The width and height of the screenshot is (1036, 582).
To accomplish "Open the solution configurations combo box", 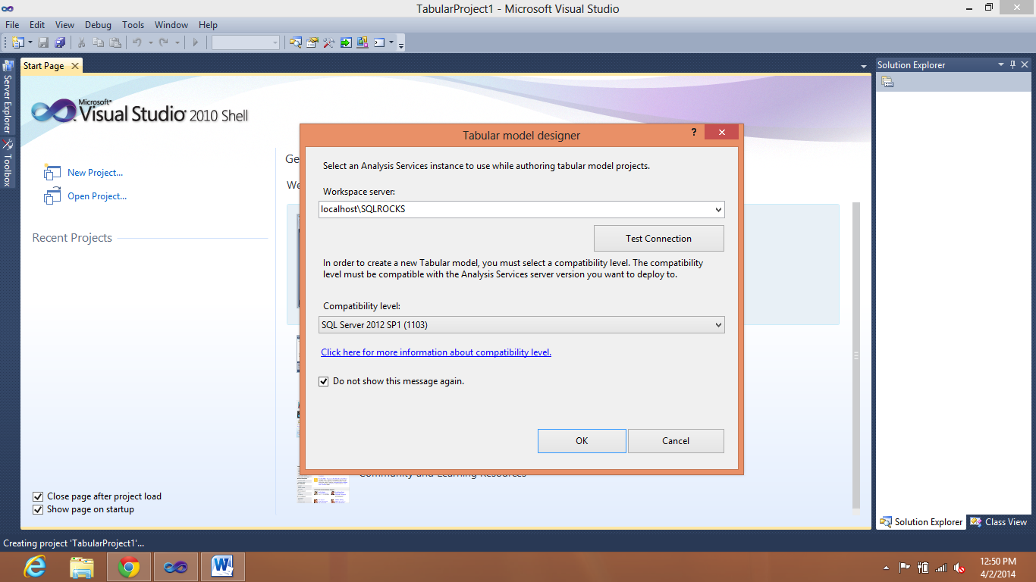I will coord(246,42).
